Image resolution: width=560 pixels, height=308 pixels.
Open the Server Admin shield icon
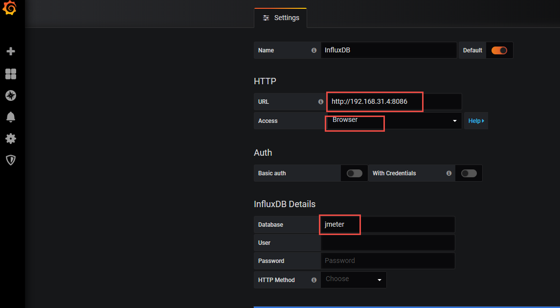(11, 160)
